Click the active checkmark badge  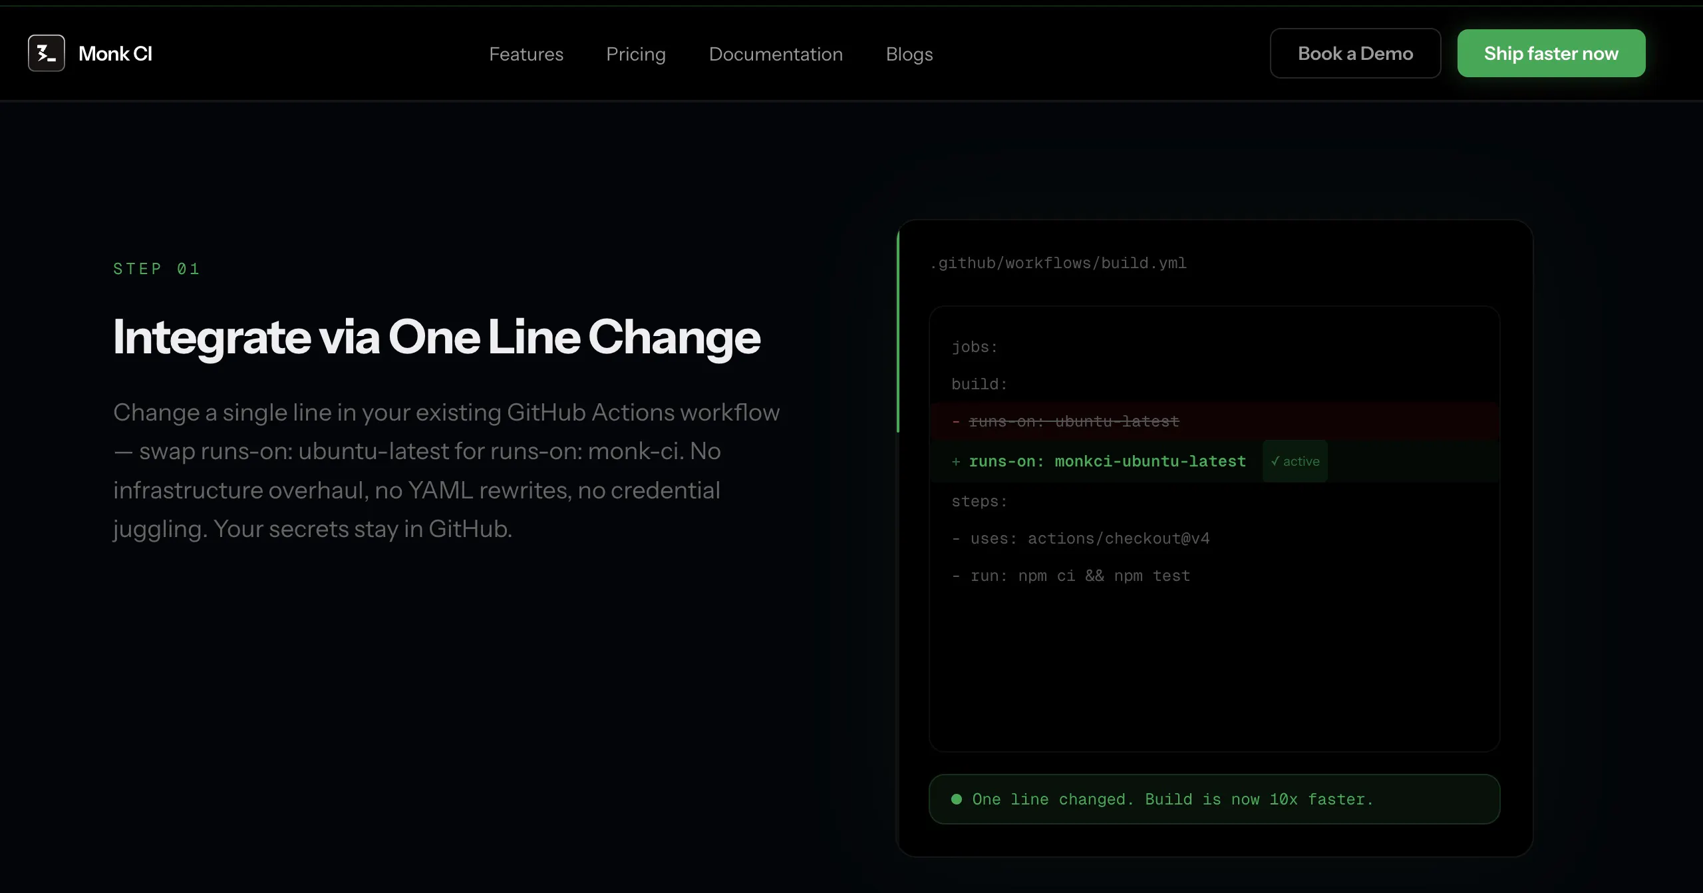[1295, 461]
